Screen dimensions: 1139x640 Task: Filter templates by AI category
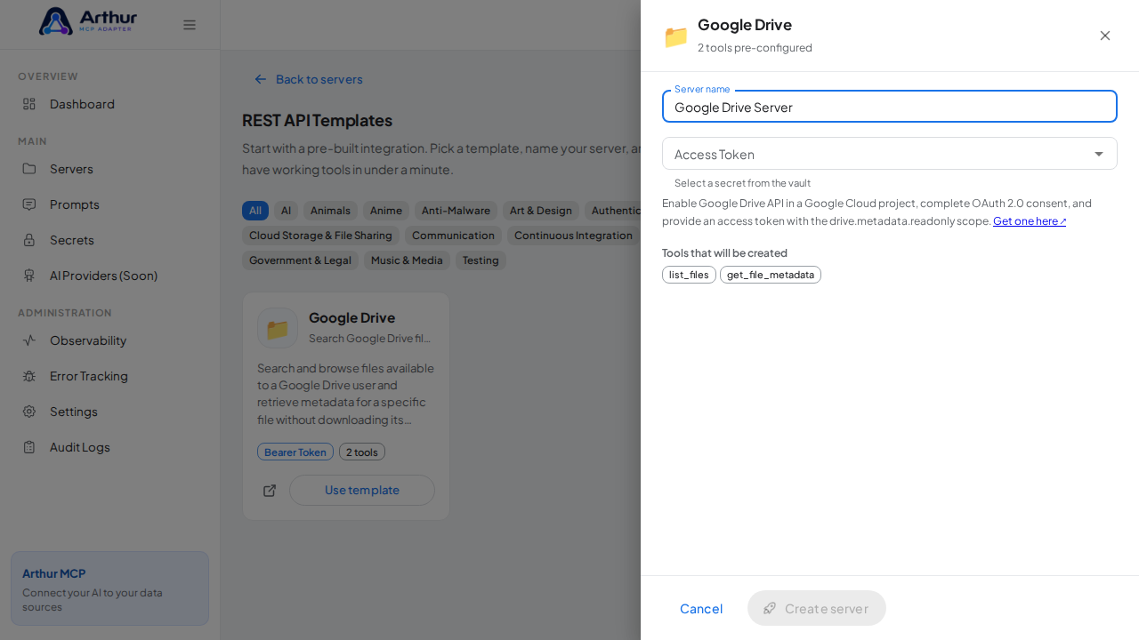[x=286, y=211]
